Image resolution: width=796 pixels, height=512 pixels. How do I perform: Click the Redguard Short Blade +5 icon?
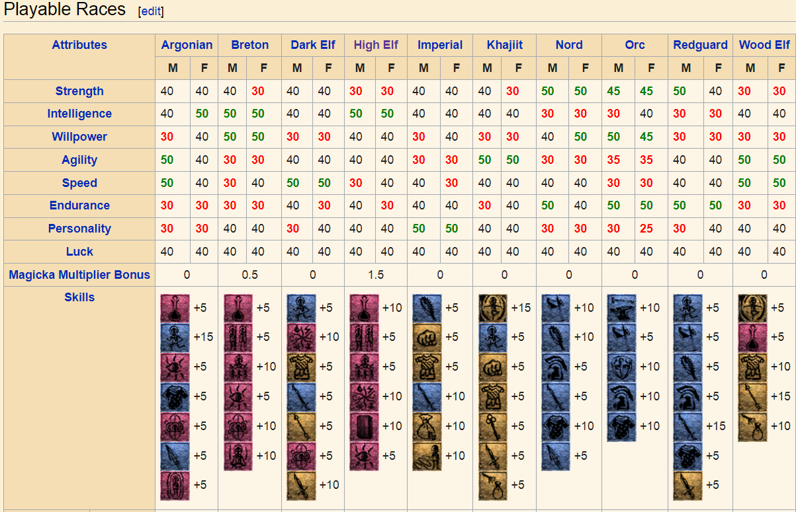coord(688,486)
